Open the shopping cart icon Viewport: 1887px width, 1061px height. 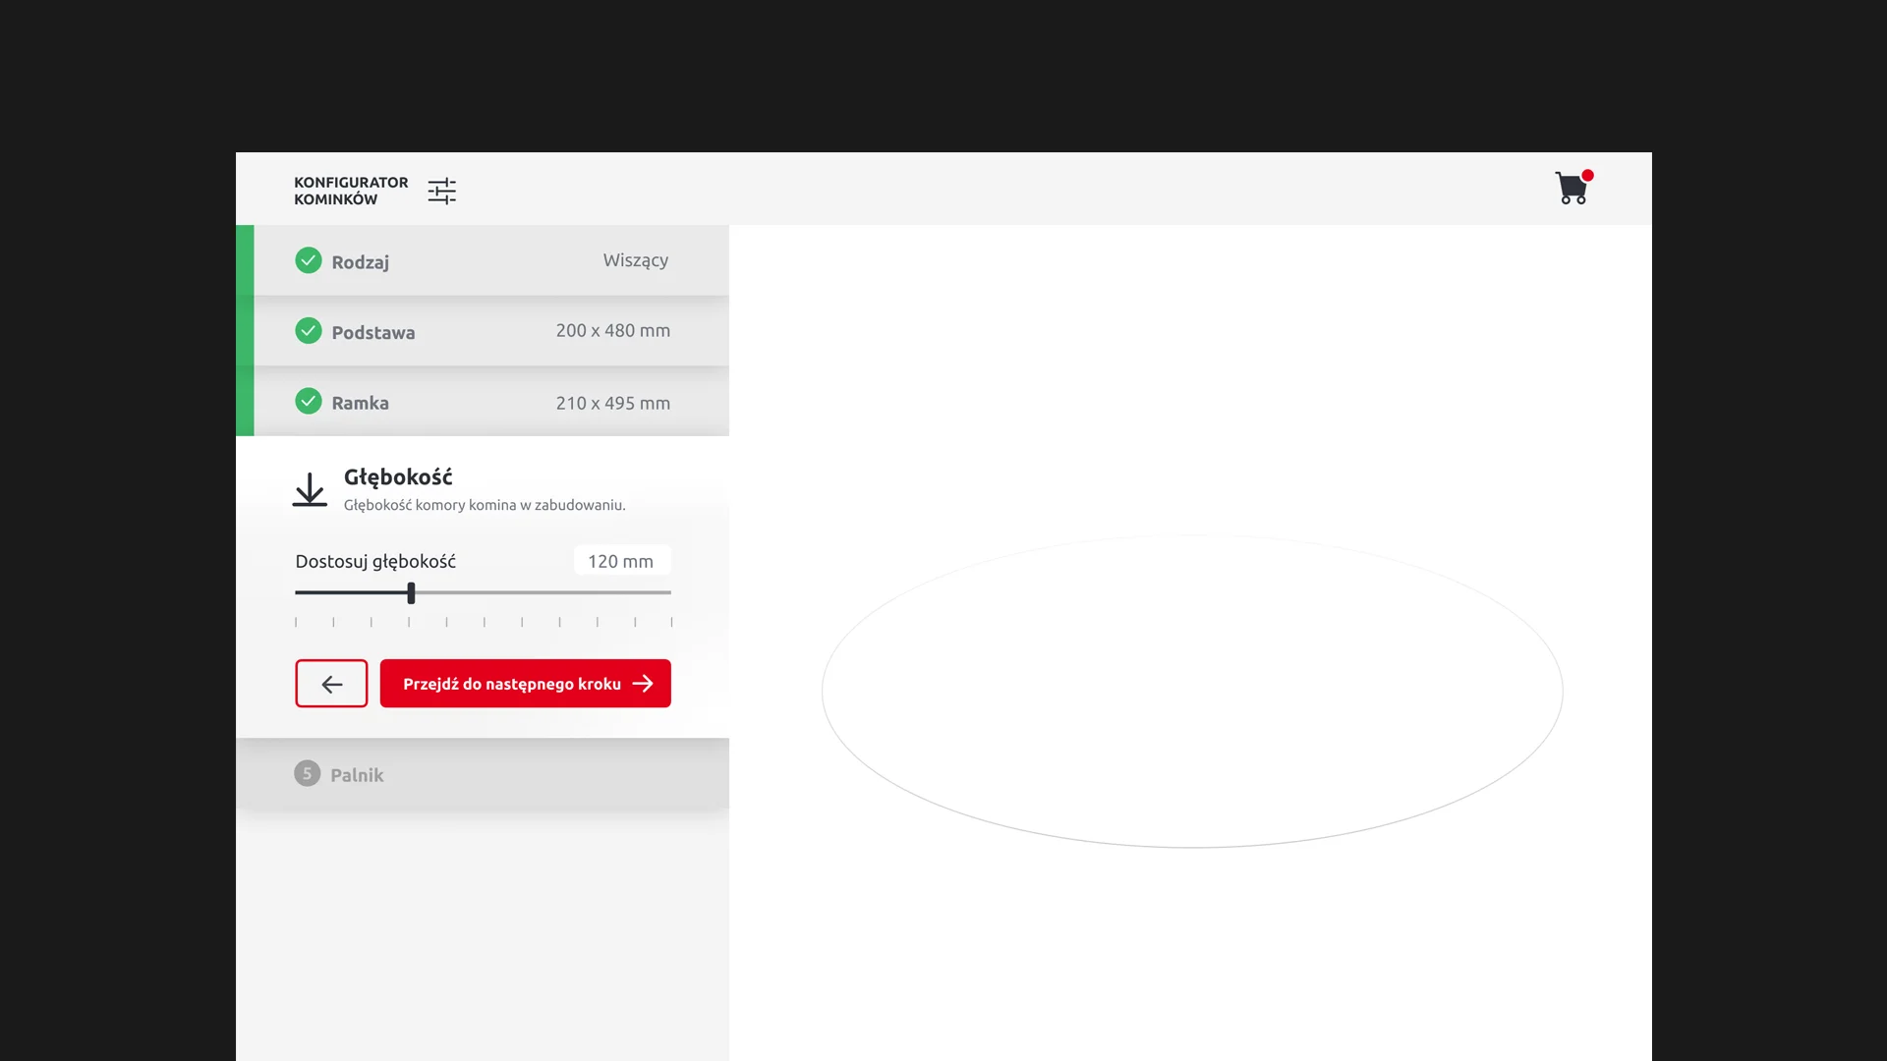tap(1571, 189)
